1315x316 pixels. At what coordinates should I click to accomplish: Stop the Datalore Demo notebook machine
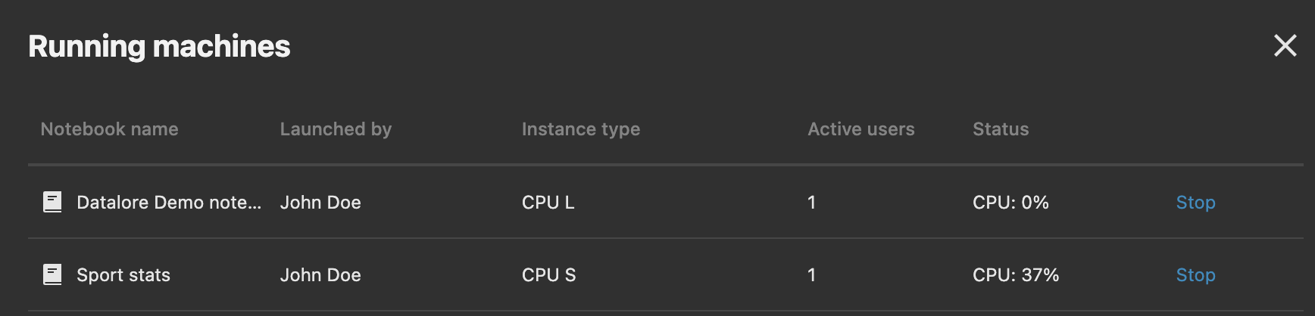[x=1195, y=202]
